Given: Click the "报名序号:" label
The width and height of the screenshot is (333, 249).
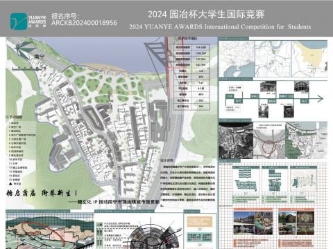Looking at the screenshot, I should click(x=65, y=16).
